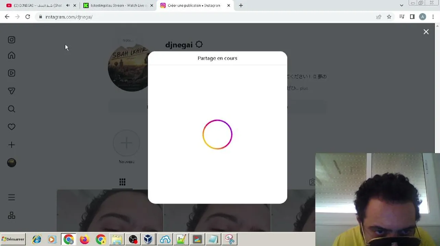Switch to the DJNEGAI YouTube tab
Screen dimensions: 440x246
click(38, 5)
